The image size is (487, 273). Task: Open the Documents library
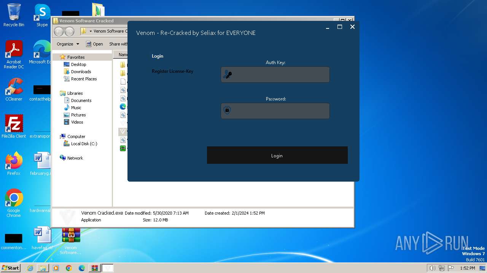tap(81, 100)
